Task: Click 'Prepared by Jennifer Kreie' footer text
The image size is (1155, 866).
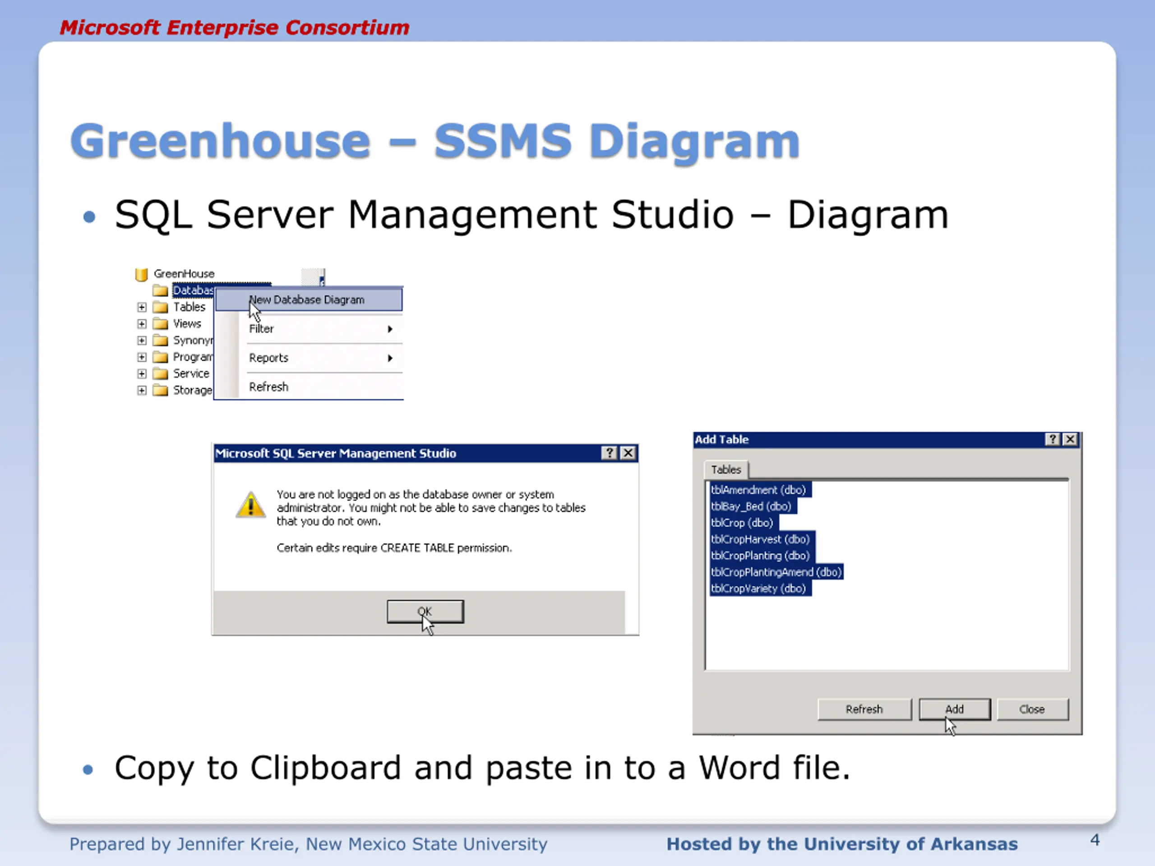Action: click(x=308, y=844)
